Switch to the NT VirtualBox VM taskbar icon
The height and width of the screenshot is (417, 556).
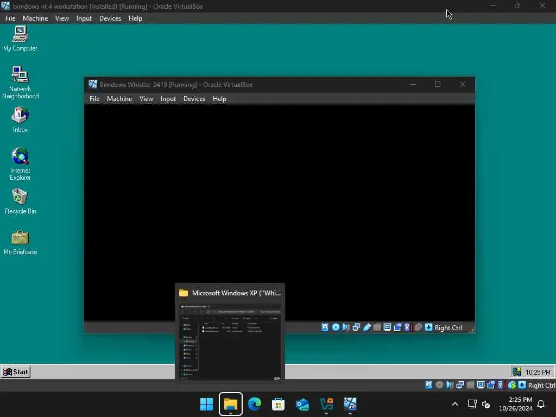click(x=350, y=404)
